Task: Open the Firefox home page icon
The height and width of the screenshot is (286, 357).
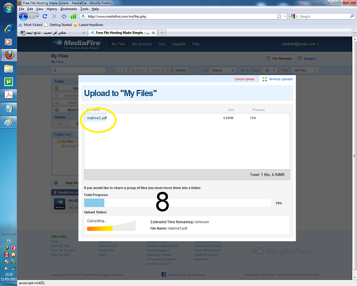Action: (64, 17)
